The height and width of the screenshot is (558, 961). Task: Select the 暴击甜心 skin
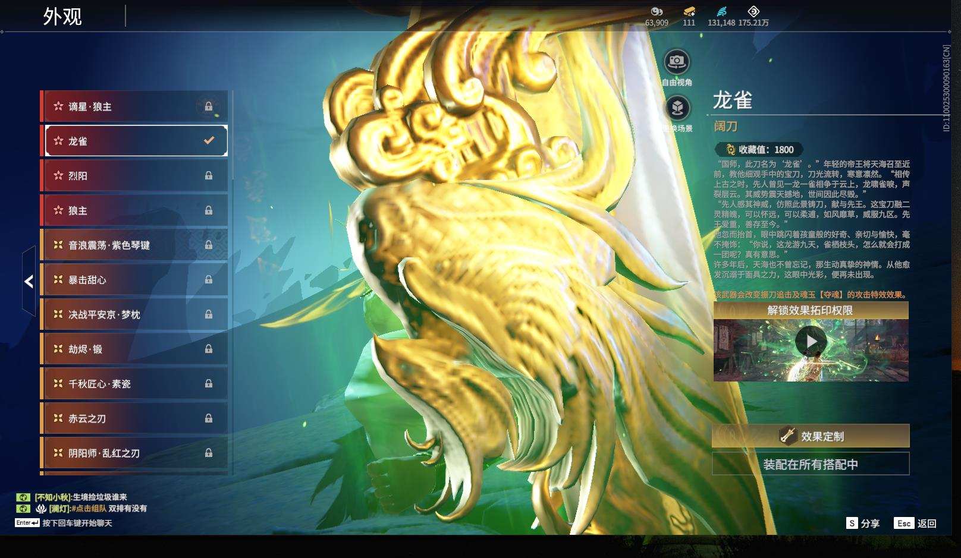click(x=134, y=279)
